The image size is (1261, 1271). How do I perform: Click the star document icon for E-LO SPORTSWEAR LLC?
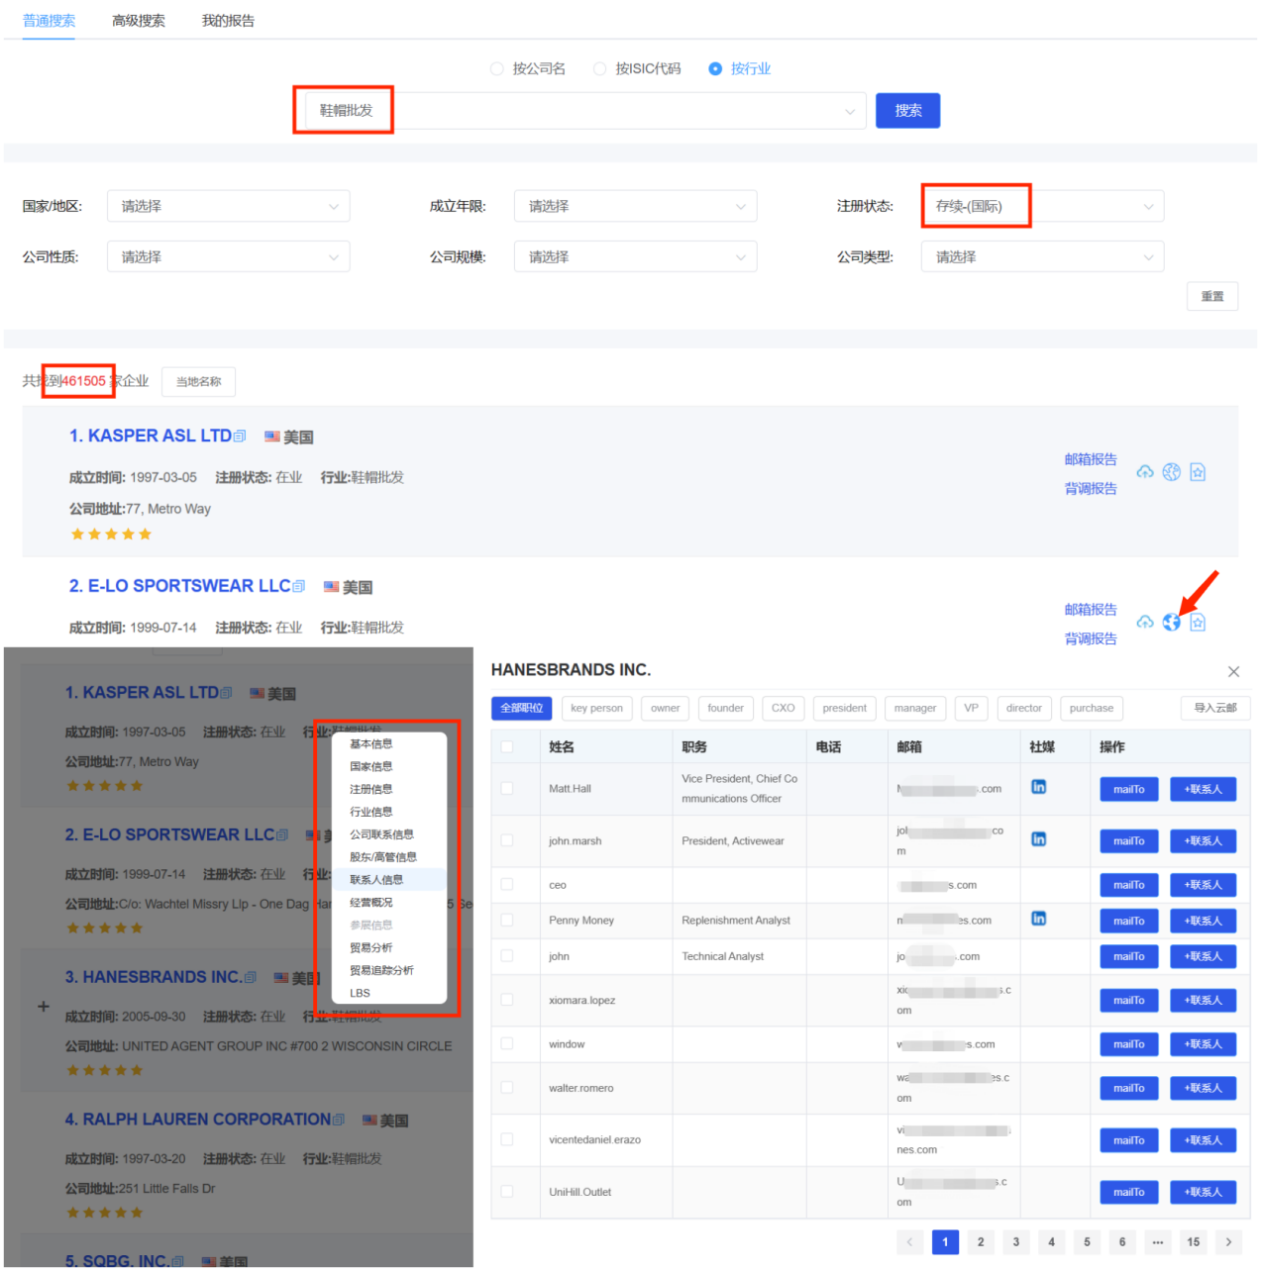[1198, 623]
